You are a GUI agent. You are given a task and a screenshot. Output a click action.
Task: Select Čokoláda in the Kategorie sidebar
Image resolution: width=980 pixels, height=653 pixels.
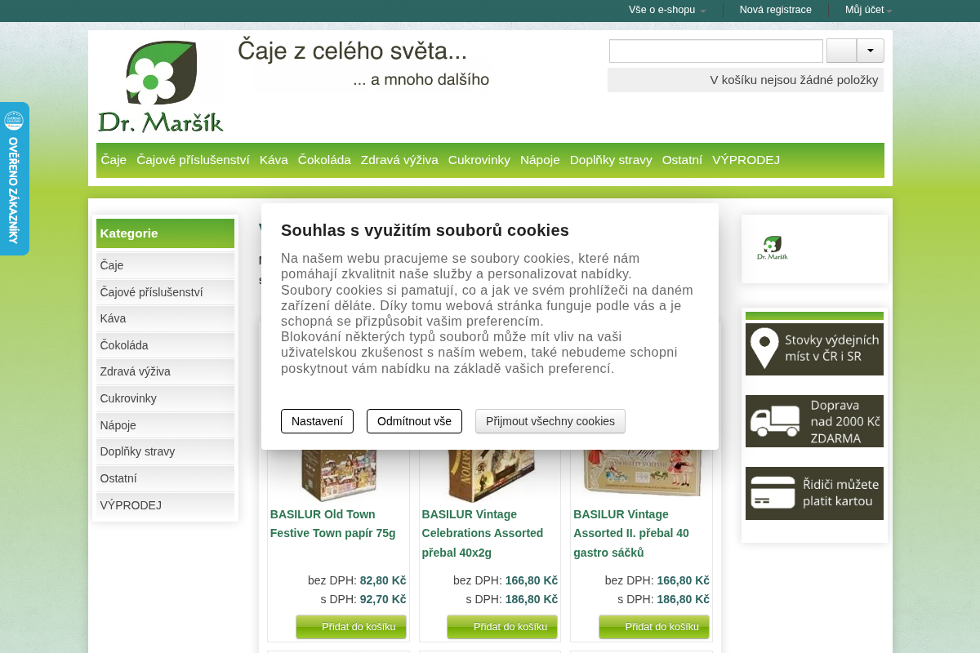tap(165, 345)
